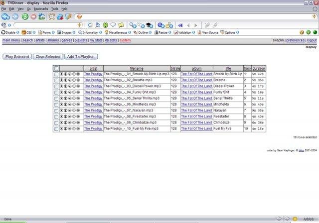Click the open book toolbar icon

point(121,25)
